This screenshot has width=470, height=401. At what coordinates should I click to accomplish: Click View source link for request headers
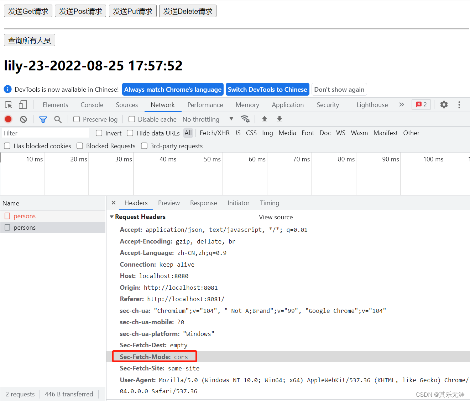tap(276, 217)
